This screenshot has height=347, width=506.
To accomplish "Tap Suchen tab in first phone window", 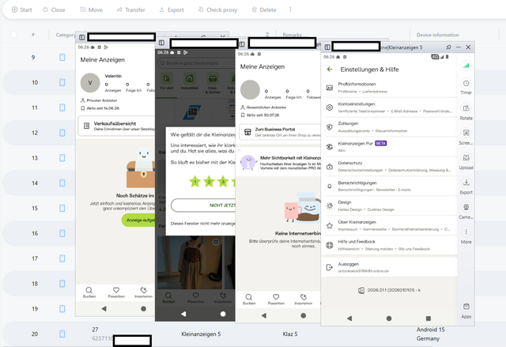I will [x=89, y=292].
